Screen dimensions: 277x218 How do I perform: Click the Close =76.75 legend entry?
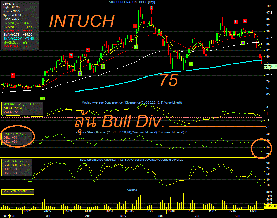click(x=12, y=19)
